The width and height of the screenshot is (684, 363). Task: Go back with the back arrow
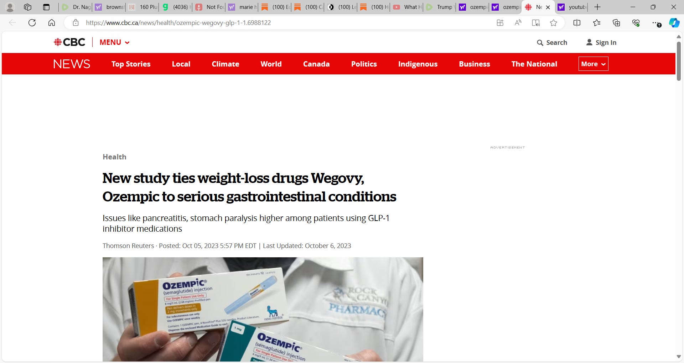(x=12, y=23)
